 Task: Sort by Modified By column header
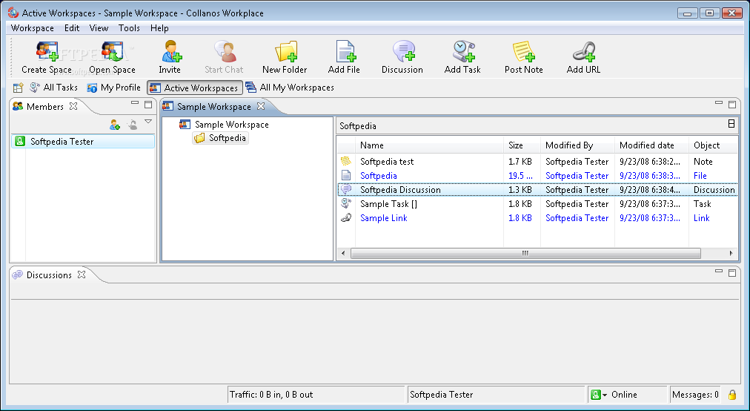pyautogui.click(x=578, y=145)
